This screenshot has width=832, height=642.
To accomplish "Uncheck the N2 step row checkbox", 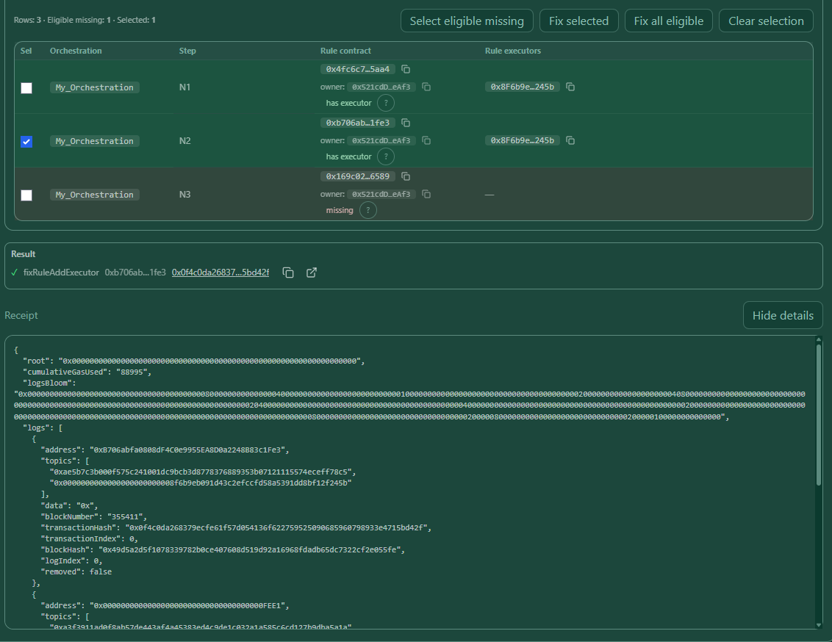I will pos(26,142).
